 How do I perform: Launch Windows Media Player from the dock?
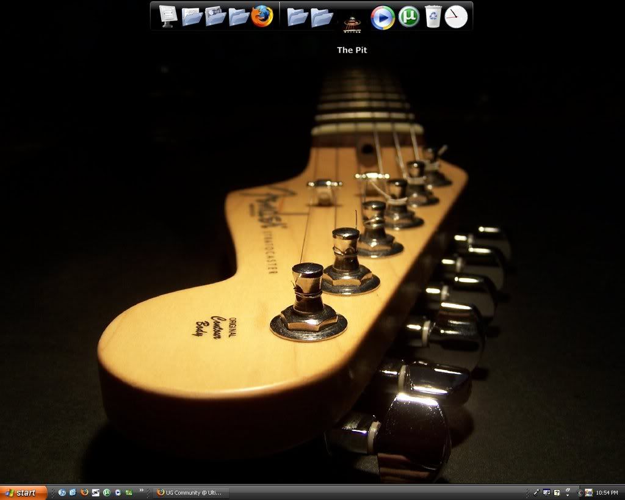[x=382, y=18]
